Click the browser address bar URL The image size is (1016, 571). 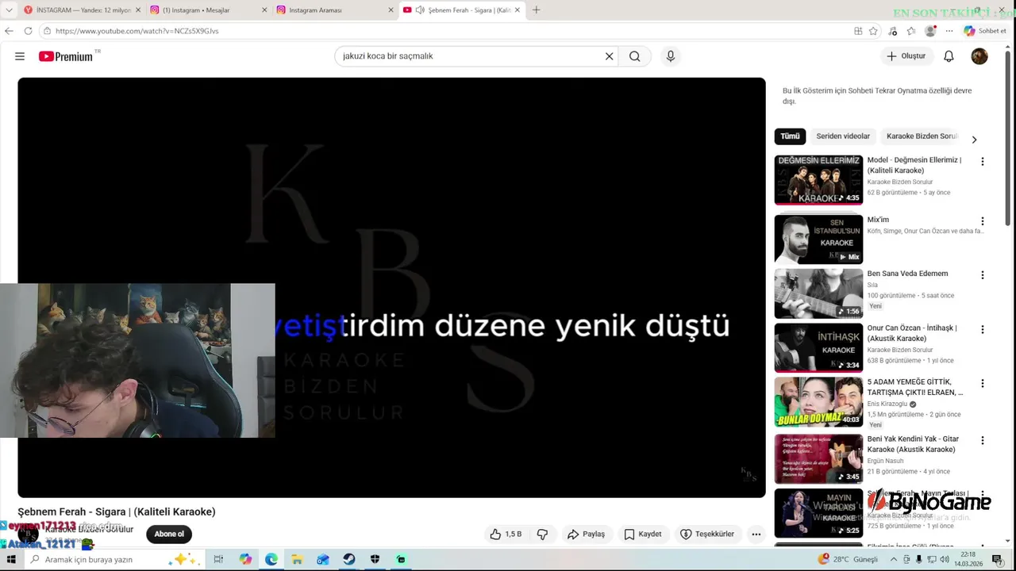[x=137, y=31]
